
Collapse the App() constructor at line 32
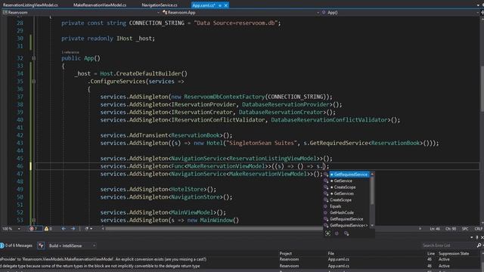click(33, 58)
